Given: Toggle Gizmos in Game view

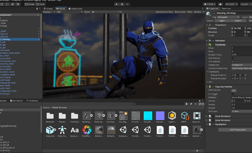Looking at the screenshot, I should click(197, 12).
